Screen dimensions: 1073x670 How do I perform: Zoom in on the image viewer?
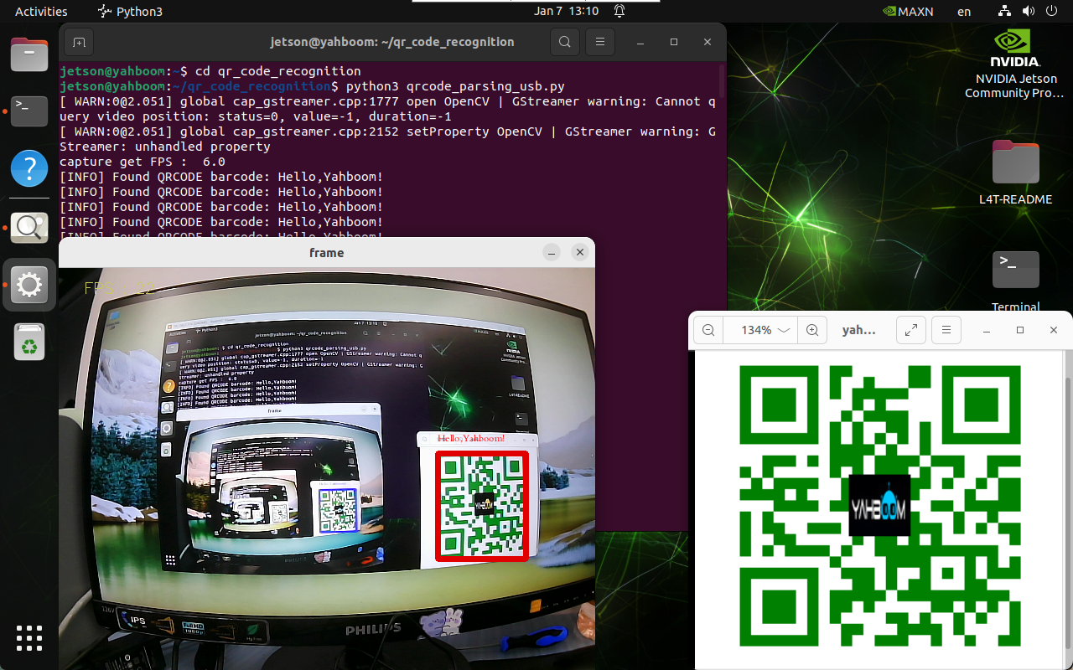[x=811, y=330]
